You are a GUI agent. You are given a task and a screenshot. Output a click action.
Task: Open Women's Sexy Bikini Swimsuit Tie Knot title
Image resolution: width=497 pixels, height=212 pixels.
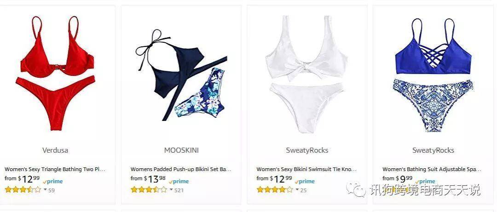point(306,169)
